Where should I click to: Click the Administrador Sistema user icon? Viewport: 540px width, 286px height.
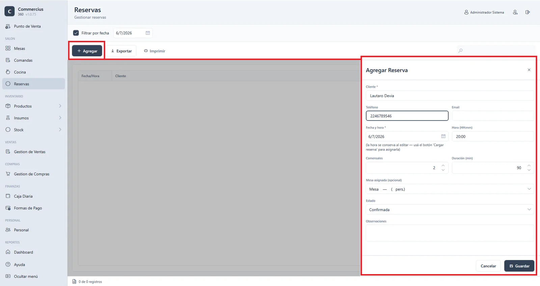[x=466, y=12]
